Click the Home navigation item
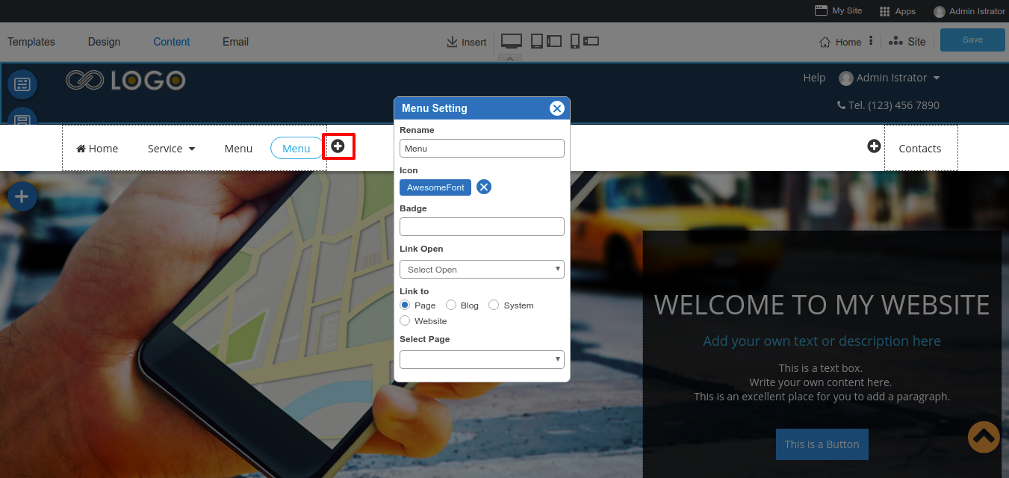The image size is (1009, 478). [97, 149]
